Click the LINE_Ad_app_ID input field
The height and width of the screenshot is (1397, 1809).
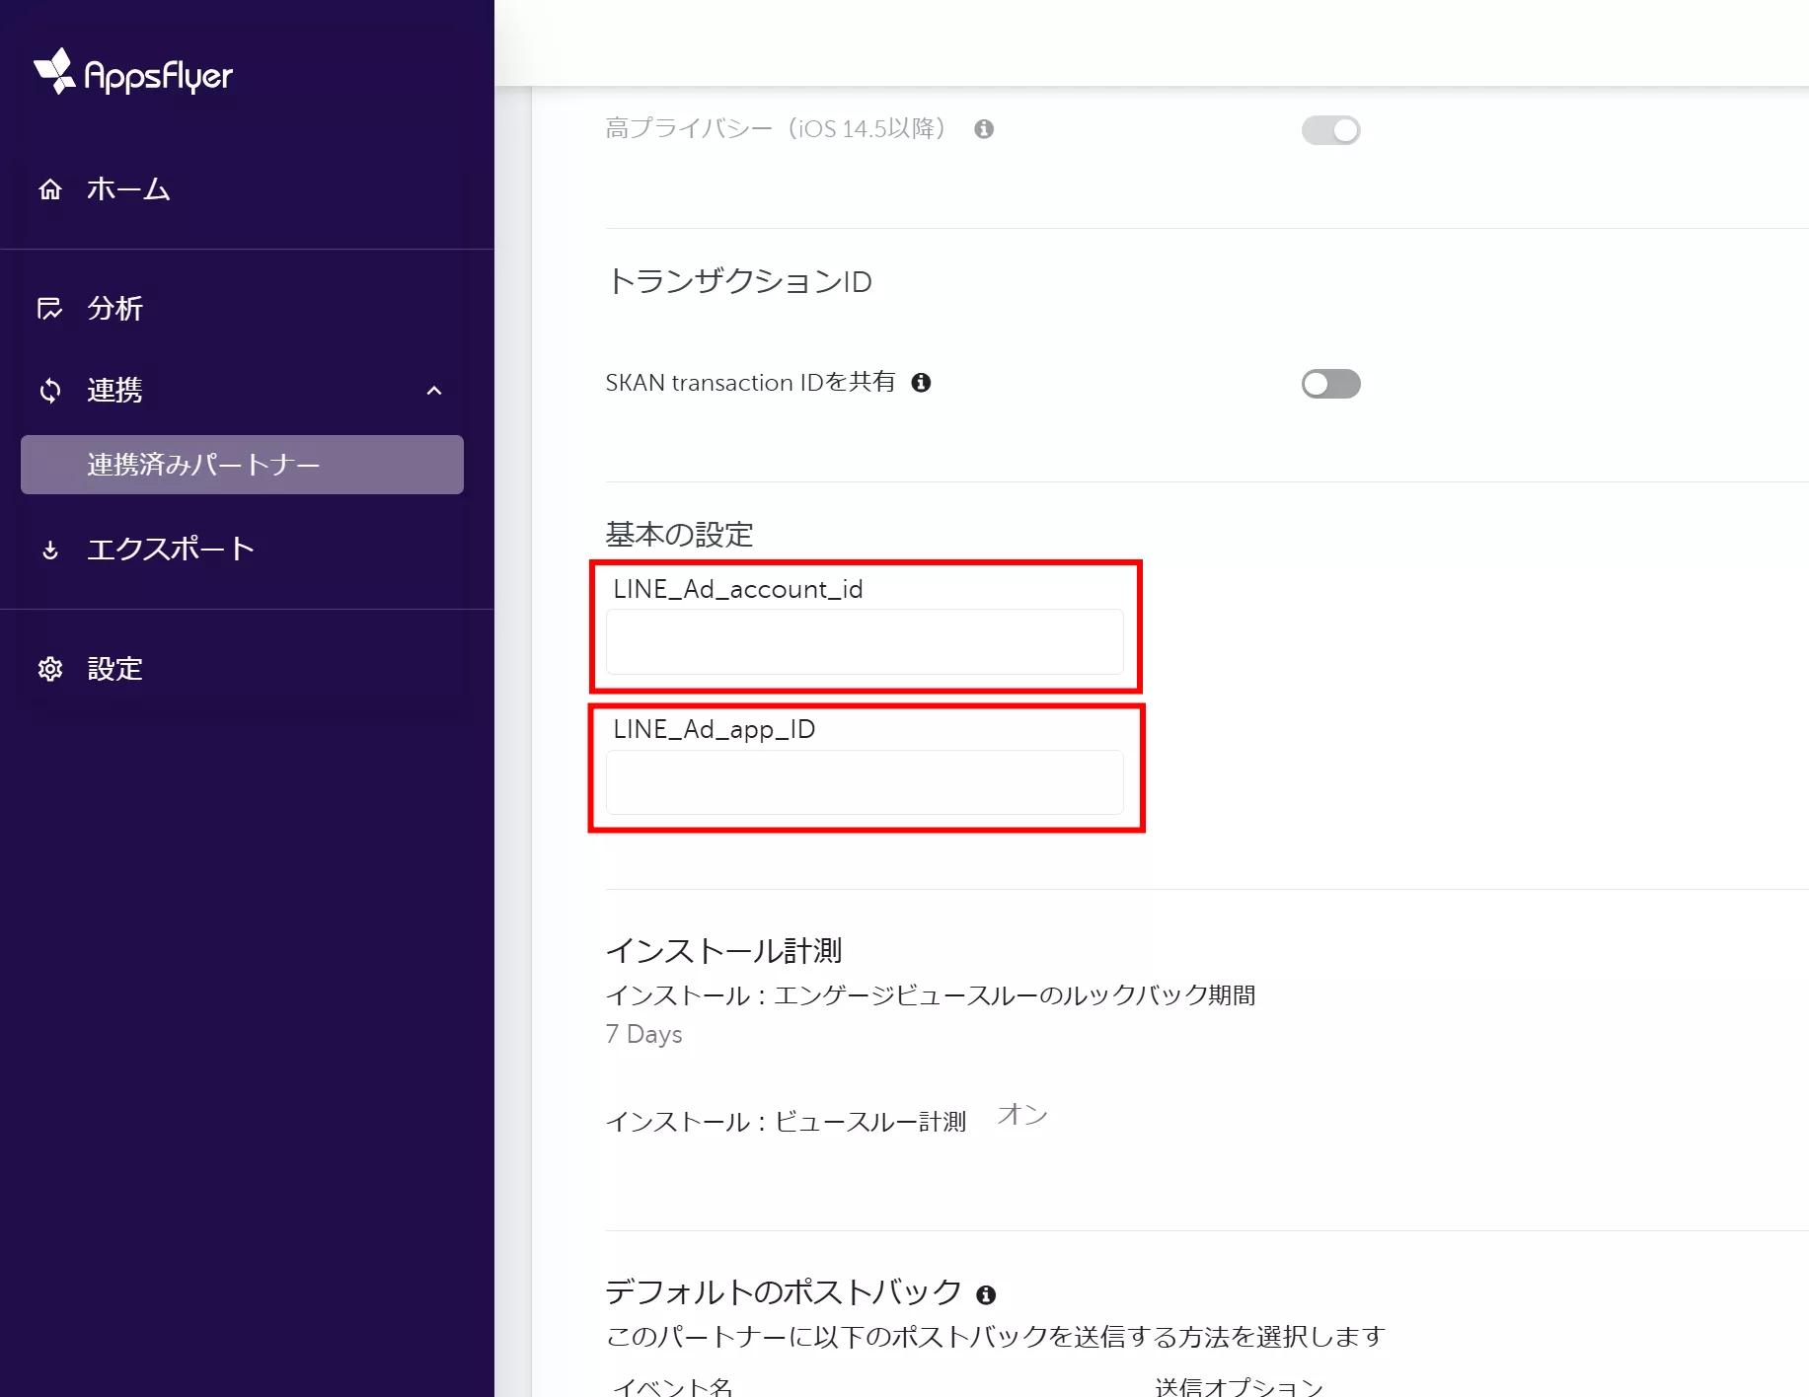(x=865, y=782)
